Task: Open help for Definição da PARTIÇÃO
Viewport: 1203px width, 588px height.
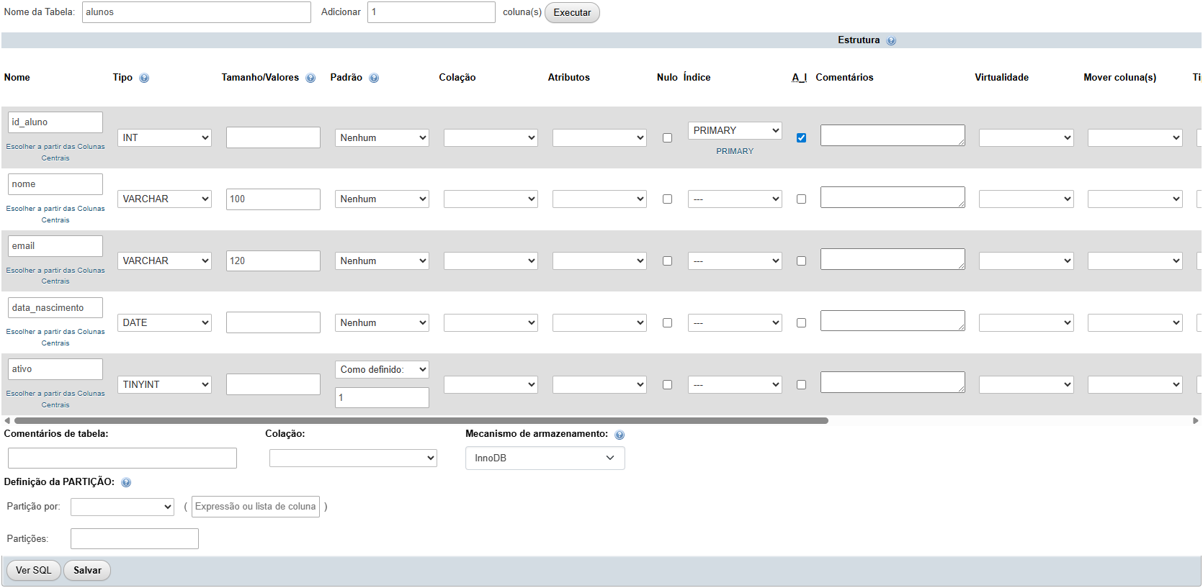Action: 126,483
